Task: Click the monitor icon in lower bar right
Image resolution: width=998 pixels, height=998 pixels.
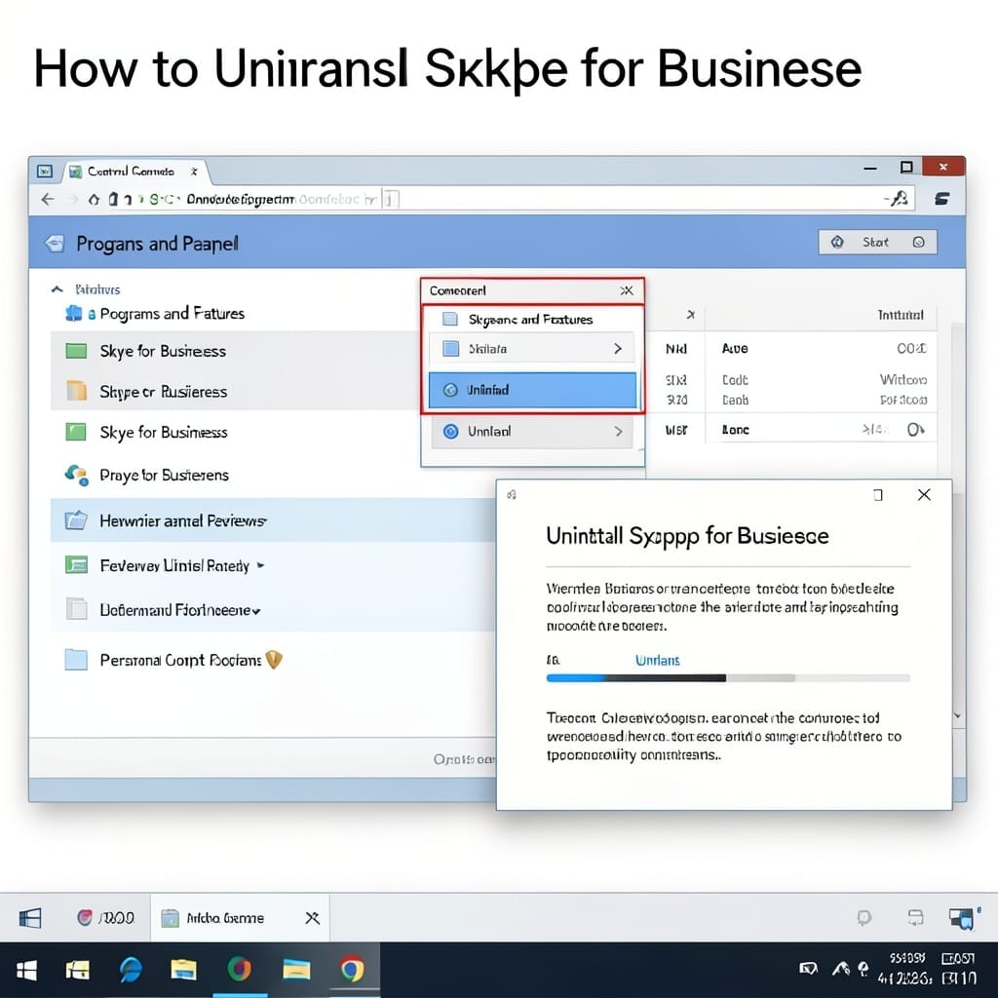Action: [915, 917]
